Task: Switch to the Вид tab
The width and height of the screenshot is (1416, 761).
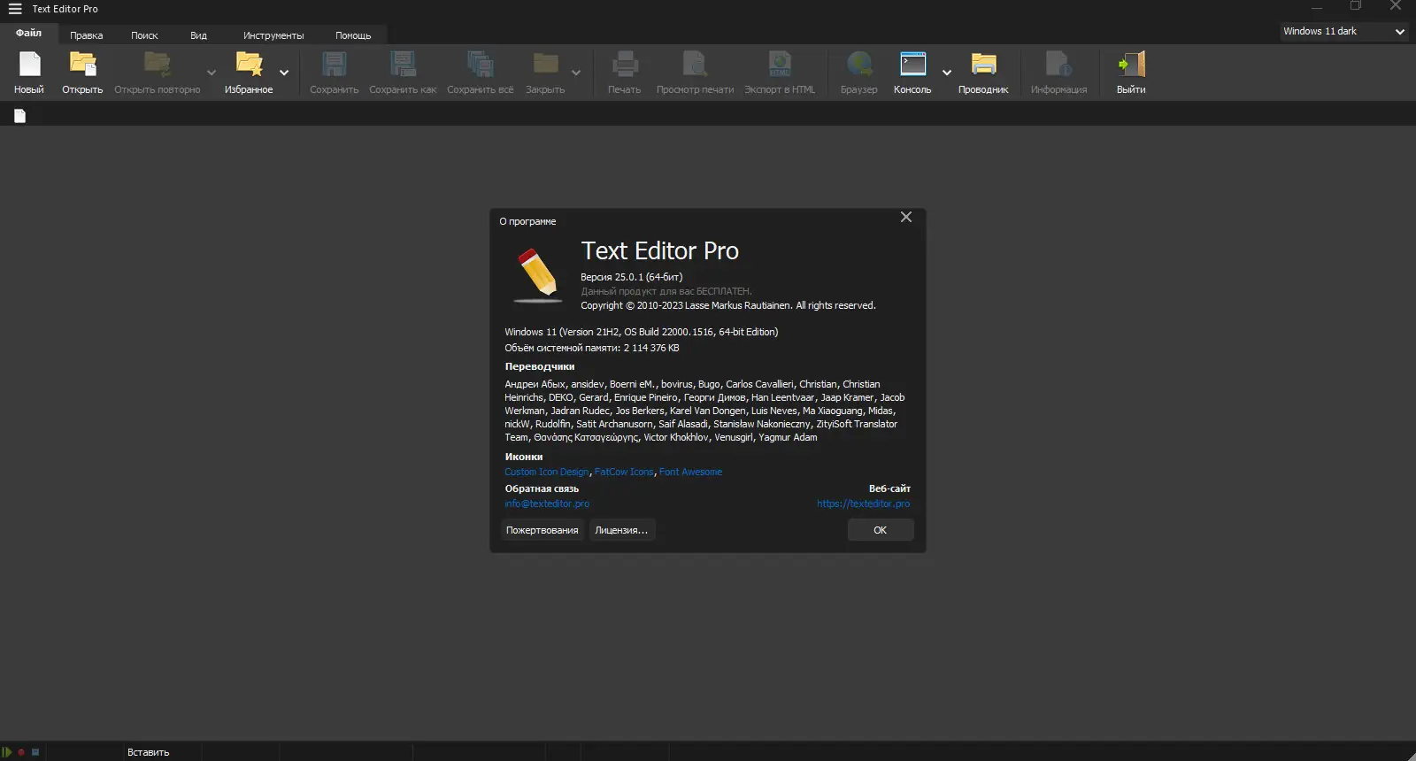Action: click(x=198, y=35)
